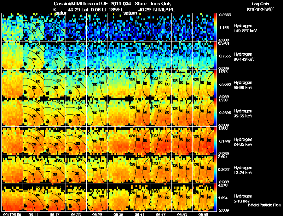Click the Hydrogen 24-35 keV row label
Viewport: 283px width, 216px height.
tap(243, 142)
